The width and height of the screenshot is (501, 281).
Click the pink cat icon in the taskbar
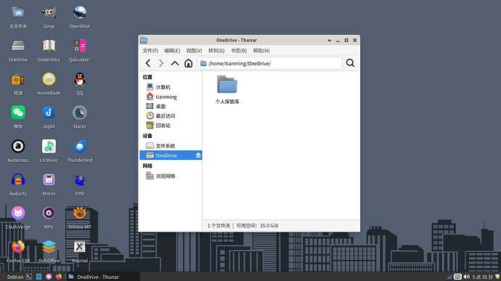[x=49, y=277]
